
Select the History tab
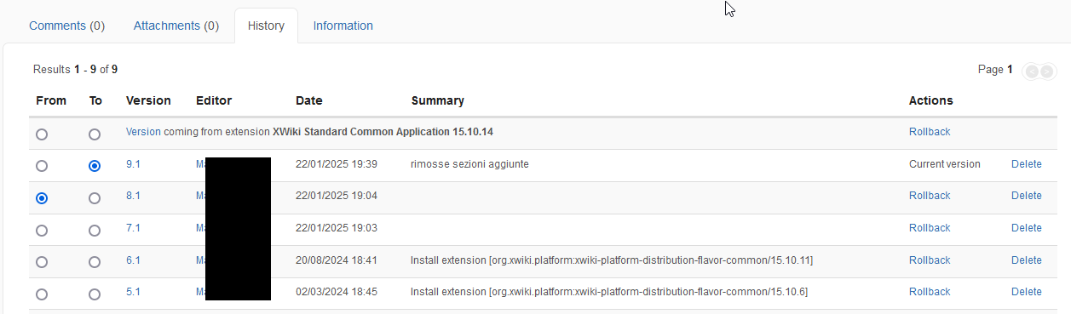tap(266, 26)
